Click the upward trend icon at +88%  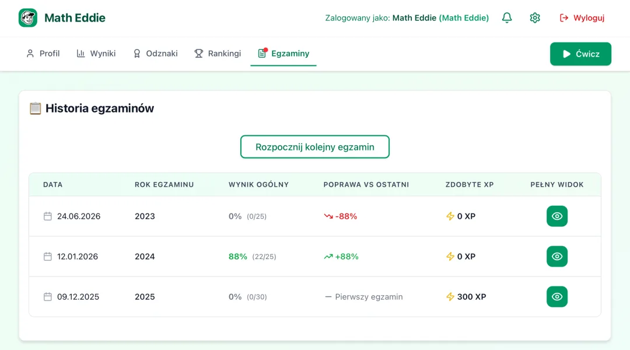[x=328, y=256]
